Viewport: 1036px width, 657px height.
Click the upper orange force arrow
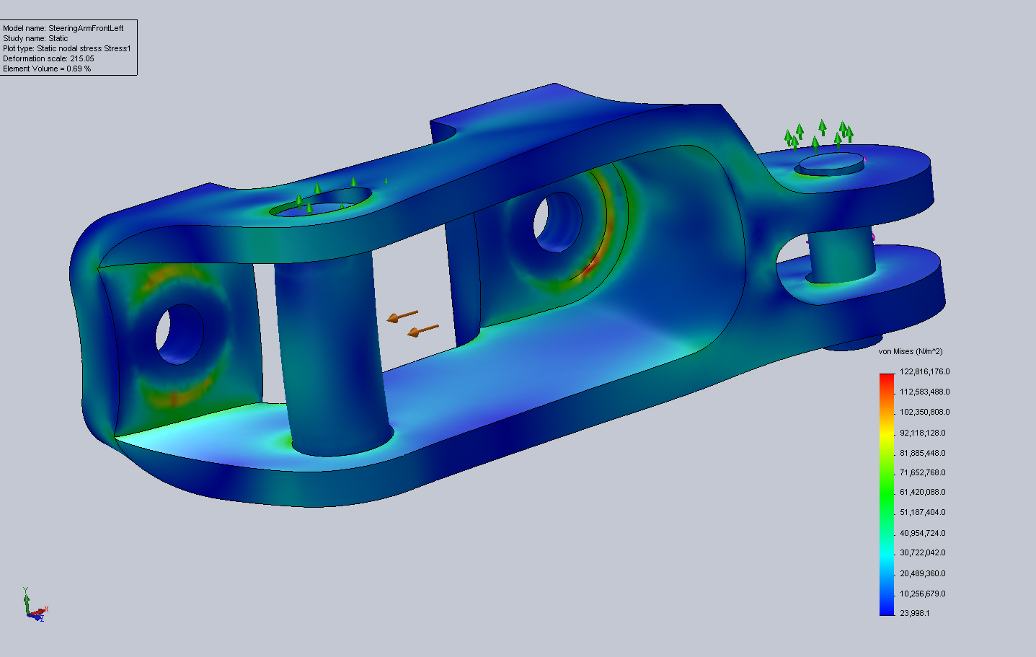pos(403,316)
